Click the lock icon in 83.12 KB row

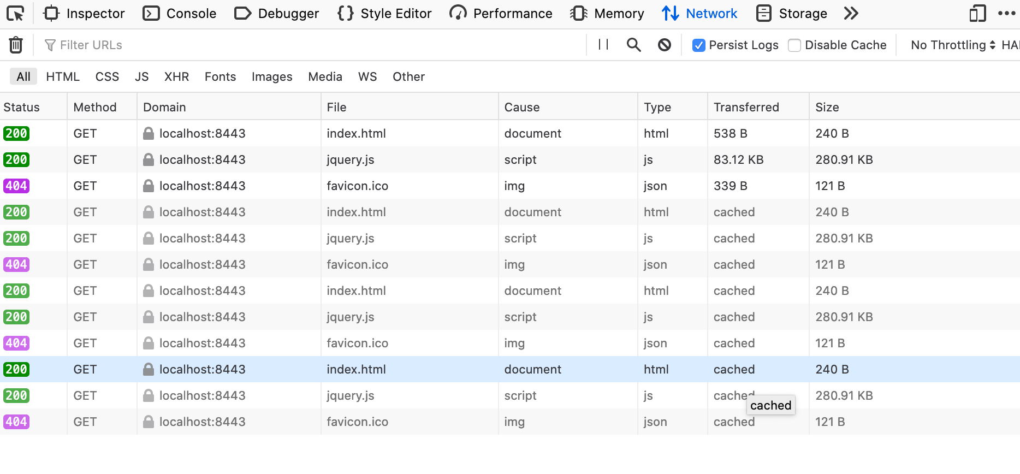point(148,159)
